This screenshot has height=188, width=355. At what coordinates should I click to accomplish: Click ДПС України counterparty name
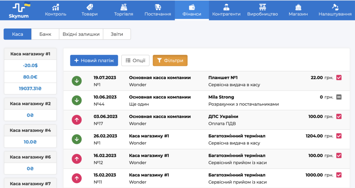pos(223,117)
